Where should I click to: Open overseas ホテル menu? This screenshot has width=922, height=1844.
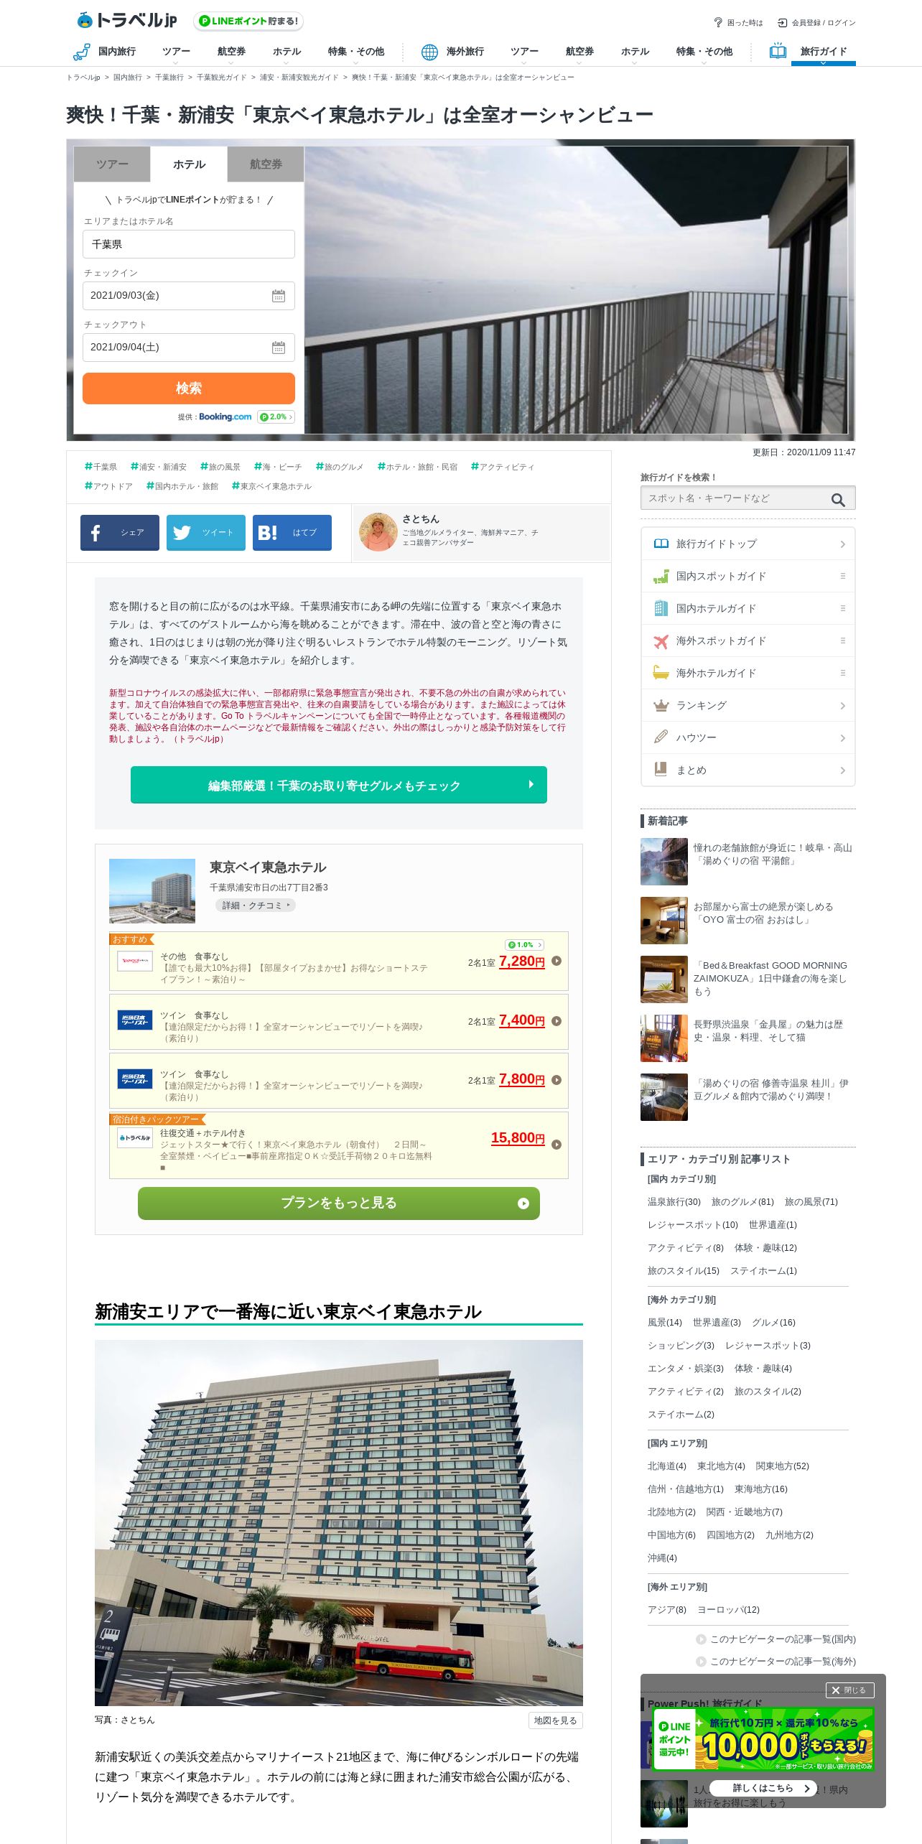pyautogui.click(x=635, y=52)
